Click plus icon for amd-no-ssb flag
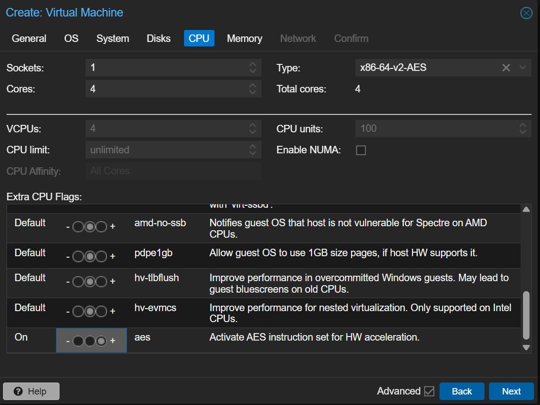Image resolution: width=540 pixels, height=405 pixels. pyautogui.click(x=112, y=227)
